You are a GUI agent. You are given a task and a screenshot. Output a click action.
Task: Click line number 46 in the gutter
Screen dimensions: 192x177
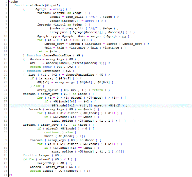click(x=5, y=175)
